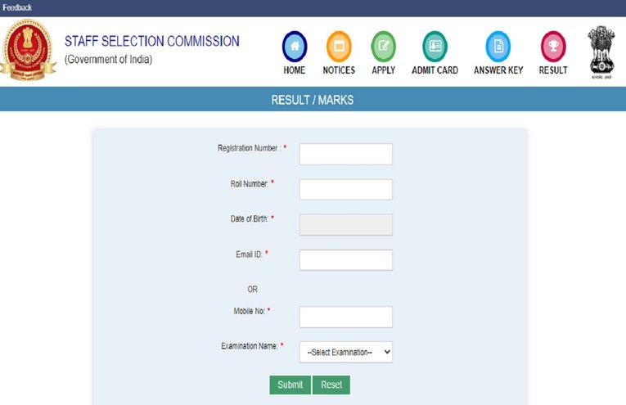Screen dimensions: 626x405
Task: Click the Home circular icon
Action: tap(294, 45)
